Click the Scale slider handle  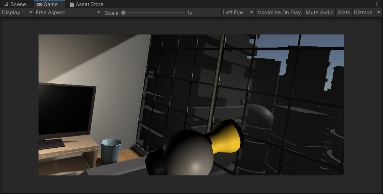(123, 13)
